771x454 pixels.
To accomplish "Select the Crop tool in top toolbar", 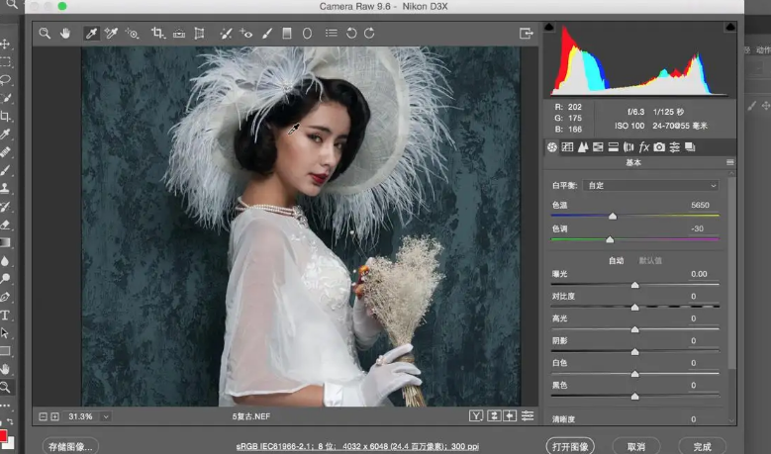I will pos(157,33).
